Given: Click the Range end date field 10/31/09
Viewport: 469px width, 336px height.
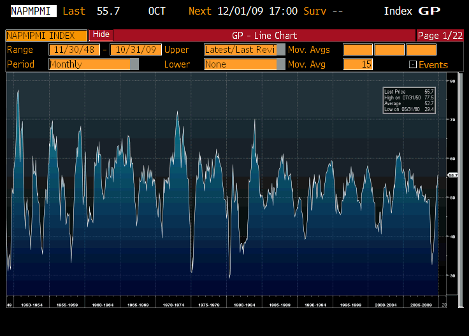Looking at the screenshot, I should [136, 50].
